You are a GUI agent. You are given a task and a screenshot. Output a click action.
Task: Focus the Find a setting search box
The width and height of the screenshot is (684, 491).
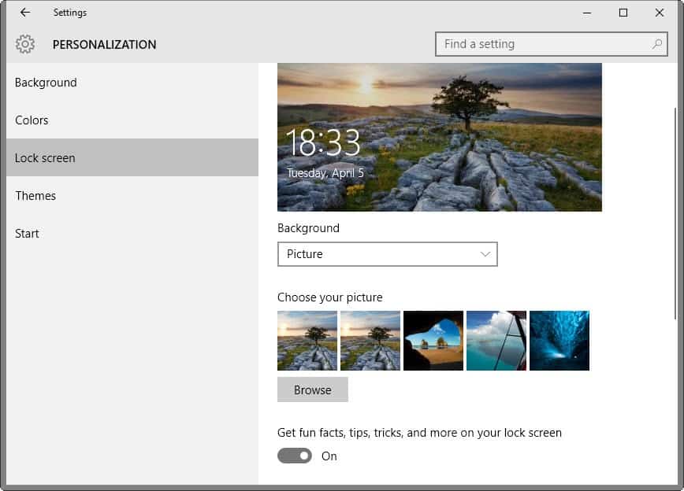click(x=552, y=43)
